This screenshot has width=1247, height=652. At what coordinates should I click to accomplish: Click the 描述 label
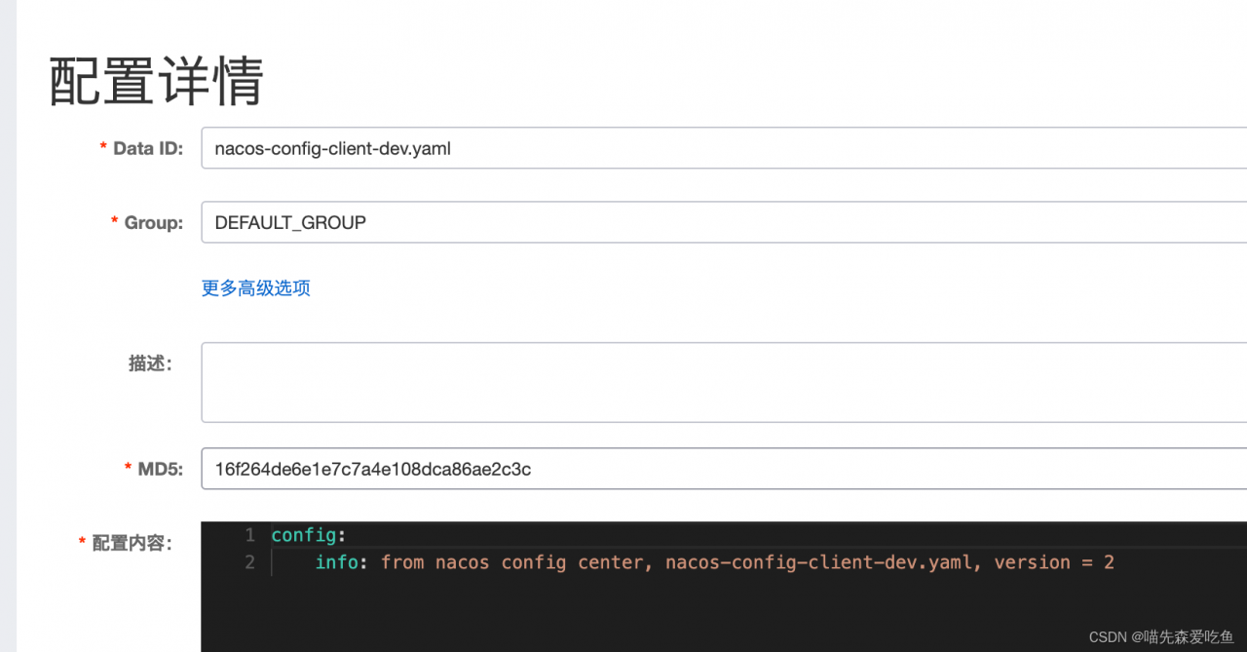[x=150, y=364]
